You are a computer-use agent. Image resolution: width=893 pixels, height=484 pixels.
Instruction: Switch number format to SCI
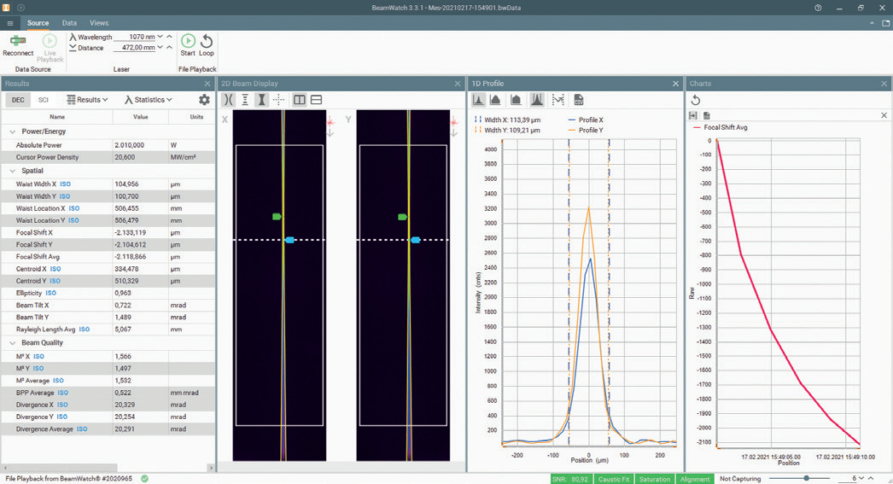pyautogui.click(x=43, y=100)
